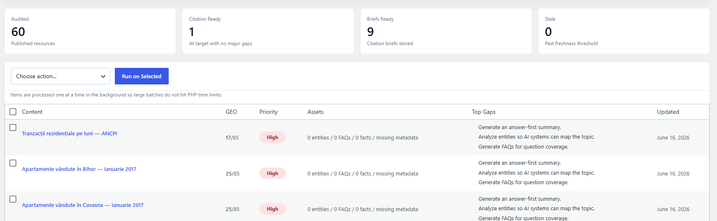Click the 25/85 score in Bihor row
The height and width of the screenshot is (221, 717).
point(233,174)
